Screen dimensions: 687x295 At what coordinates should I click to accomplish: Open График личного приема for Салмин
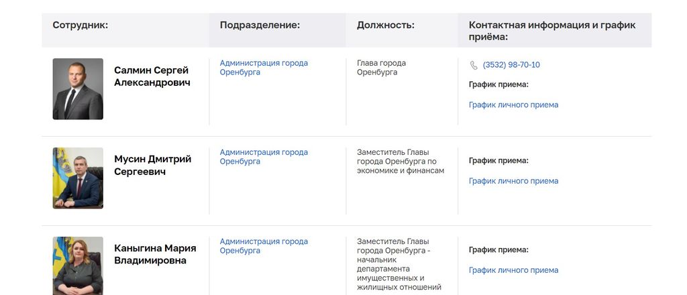pos(513,105)
